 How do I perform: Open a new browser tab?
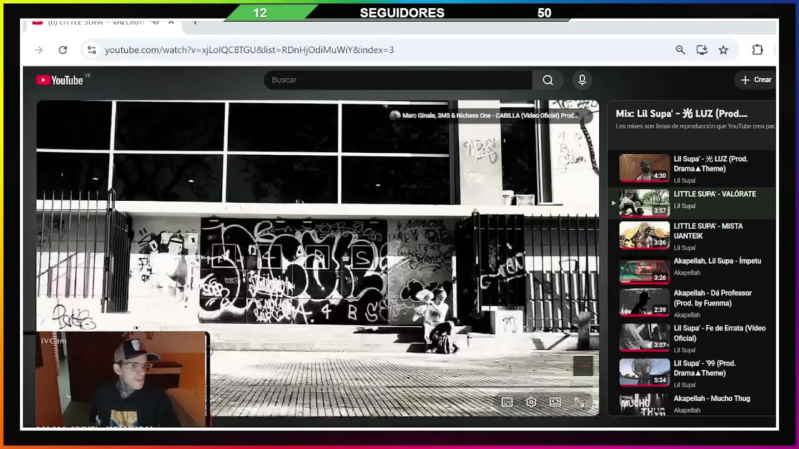pos(195,22)
